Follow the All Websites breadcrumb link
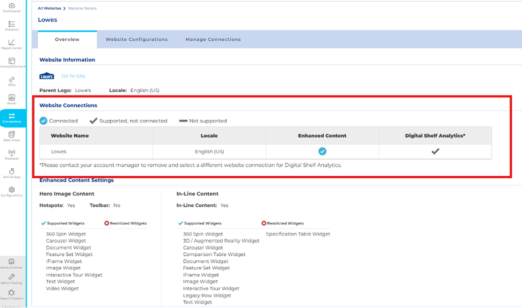This screenshot has height=308, width=522. 50,8
